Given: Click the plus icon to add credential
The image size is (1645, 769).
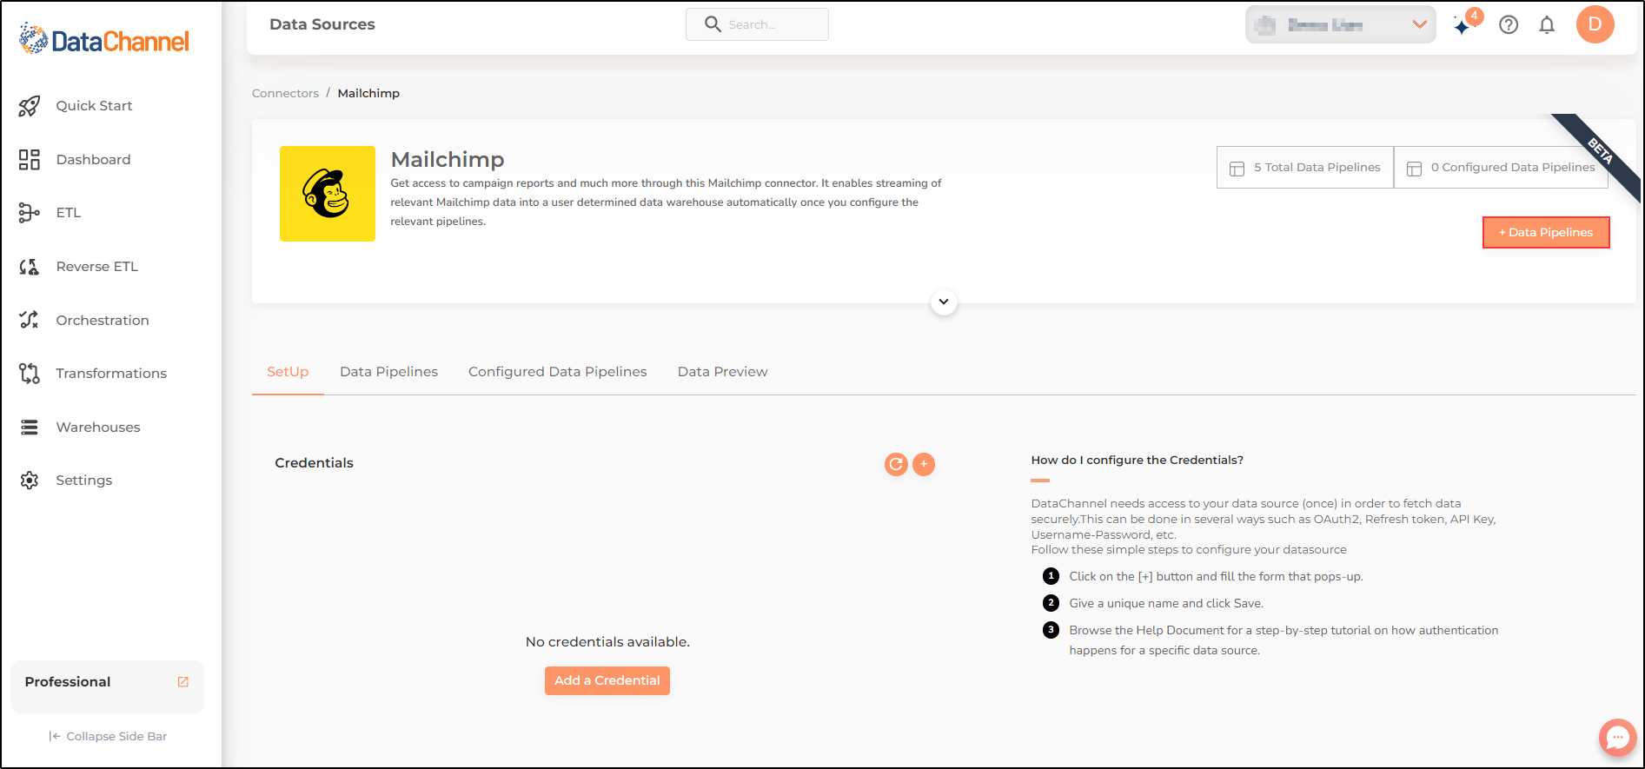Looking at the screenshot, I should tap(924, 464).
